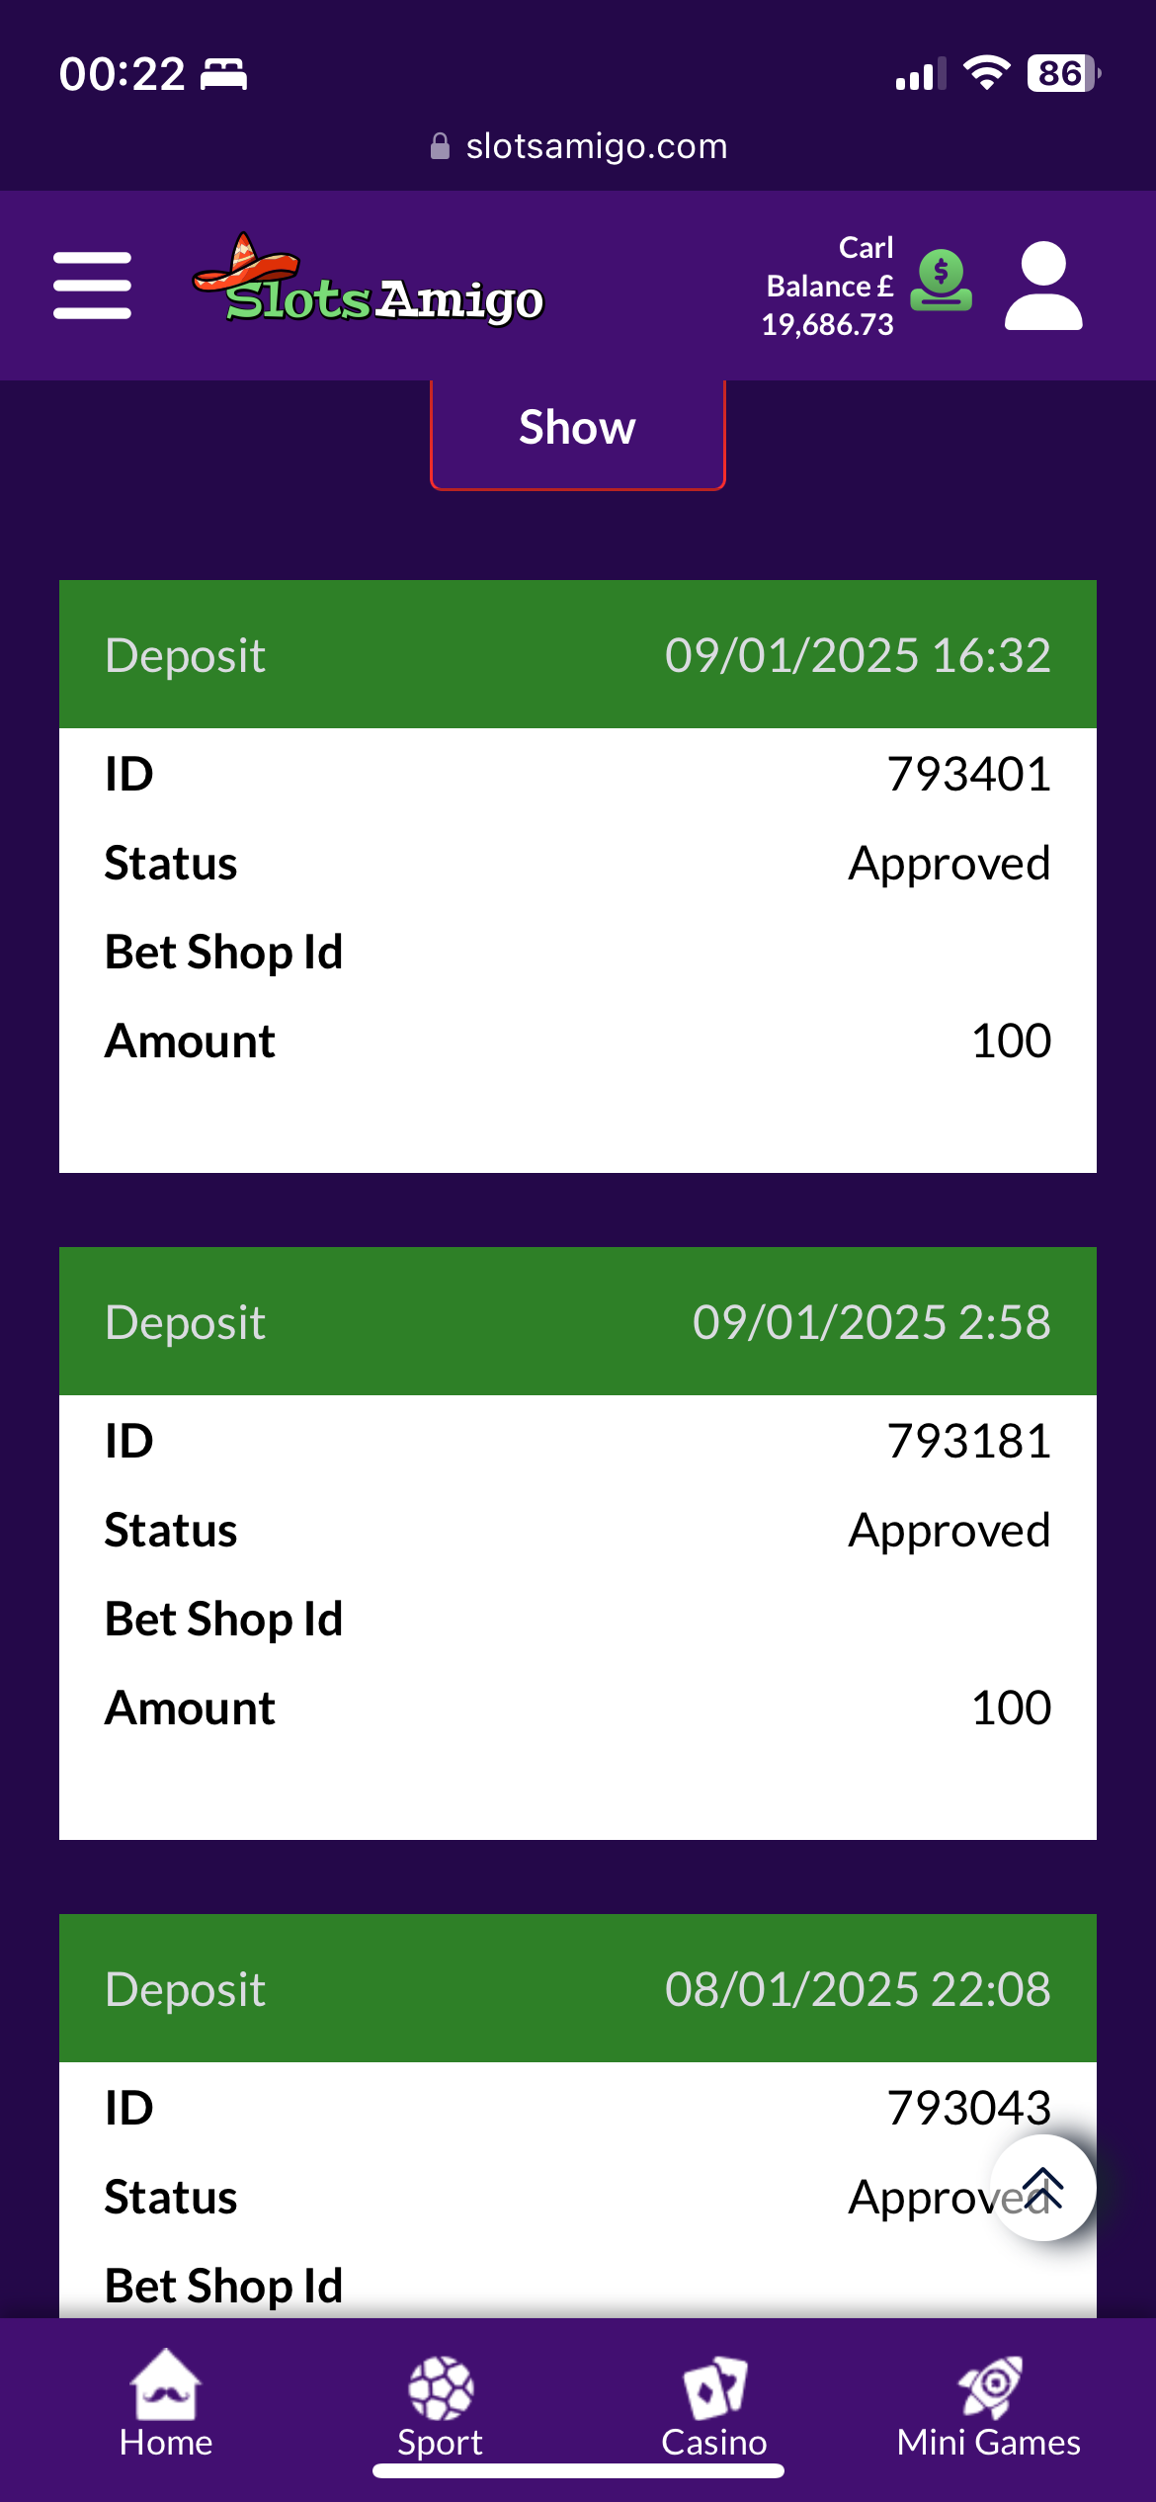
Task: Open the hamburger menu
Action: coord(92,286)
